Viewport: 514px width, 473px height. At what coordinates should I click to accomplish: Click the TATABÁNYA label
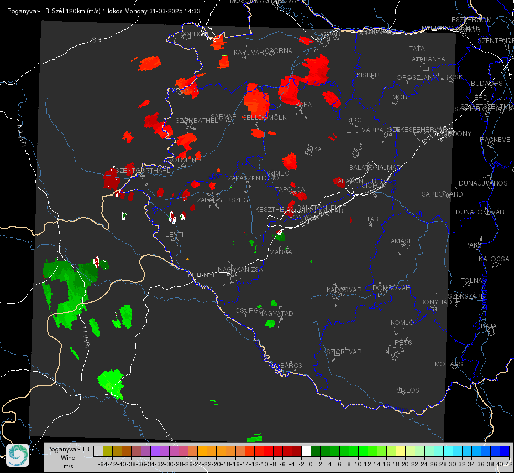coord(426,59)
